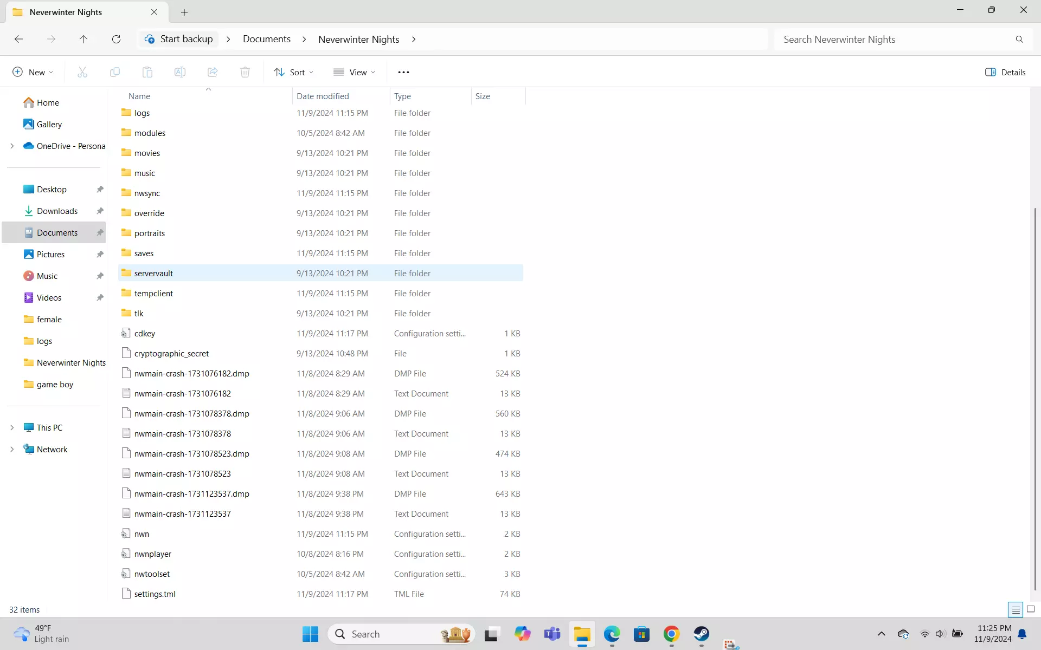Click the Refresh icon in navigation bar
The height and width of the screenshot is (650, 1041).
click(x=116, y=39)
